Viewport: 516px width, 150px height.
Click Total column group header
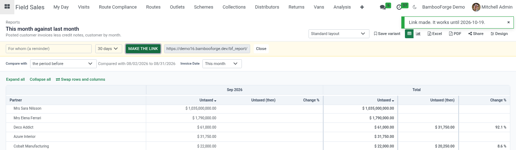click(416, 90)
